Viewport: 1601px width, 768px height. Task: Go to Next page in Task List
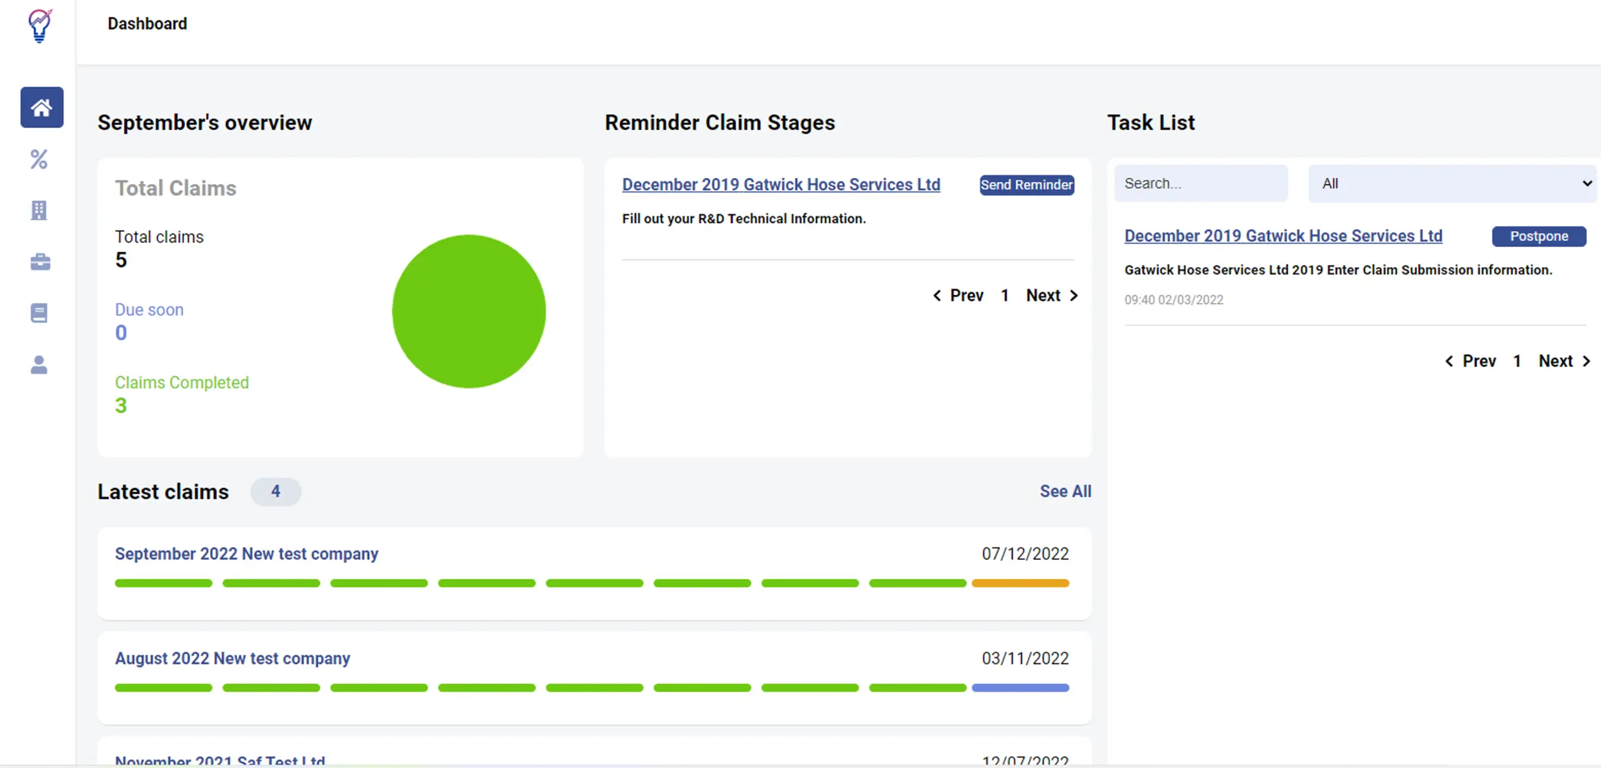point(1564,361)
